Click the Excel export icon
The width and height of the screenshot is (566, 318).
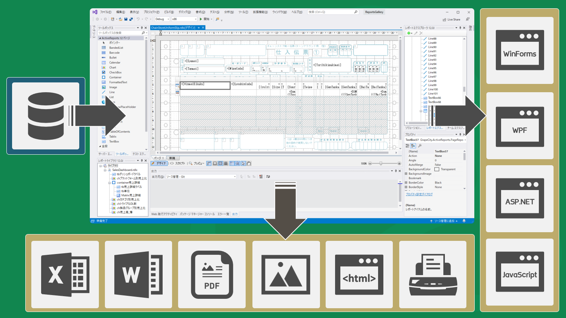tap(65, 275)
